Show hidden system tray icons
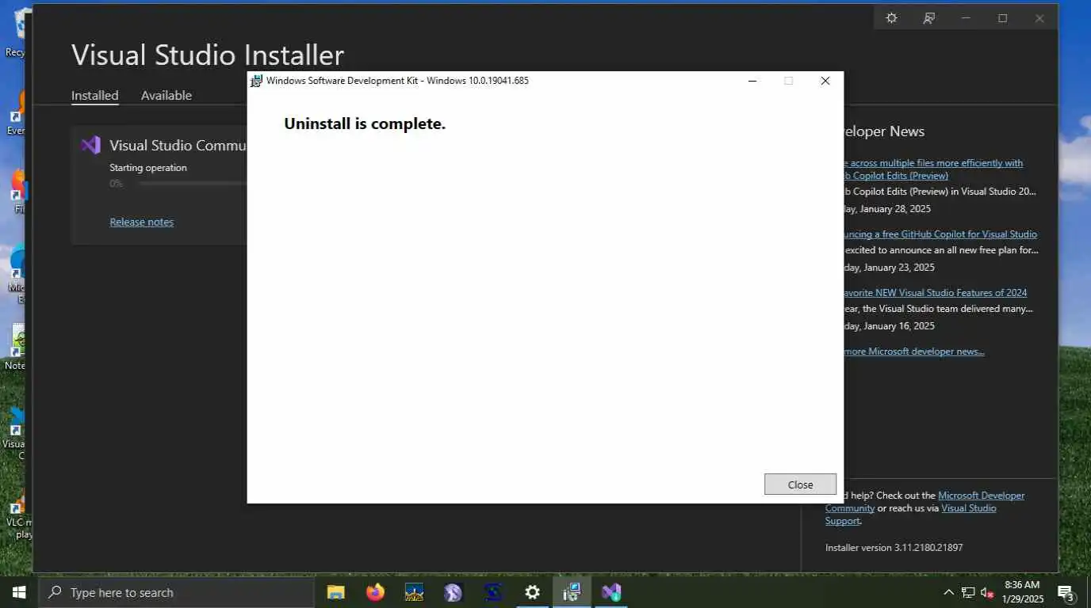The image size is (1091, 608). 948,592
